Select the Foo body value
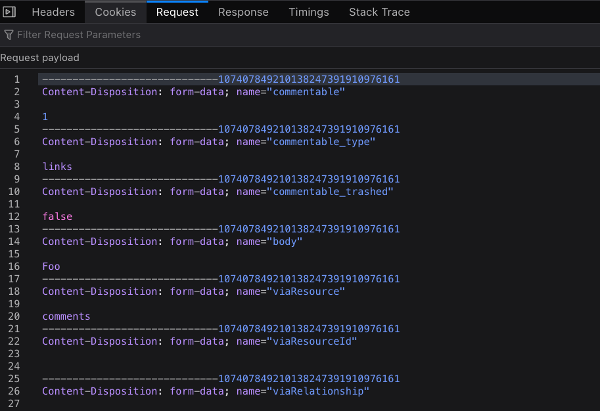 (51, 266)
